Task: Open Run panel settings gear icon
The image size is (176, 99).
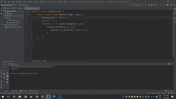Action: pos(169,64)
